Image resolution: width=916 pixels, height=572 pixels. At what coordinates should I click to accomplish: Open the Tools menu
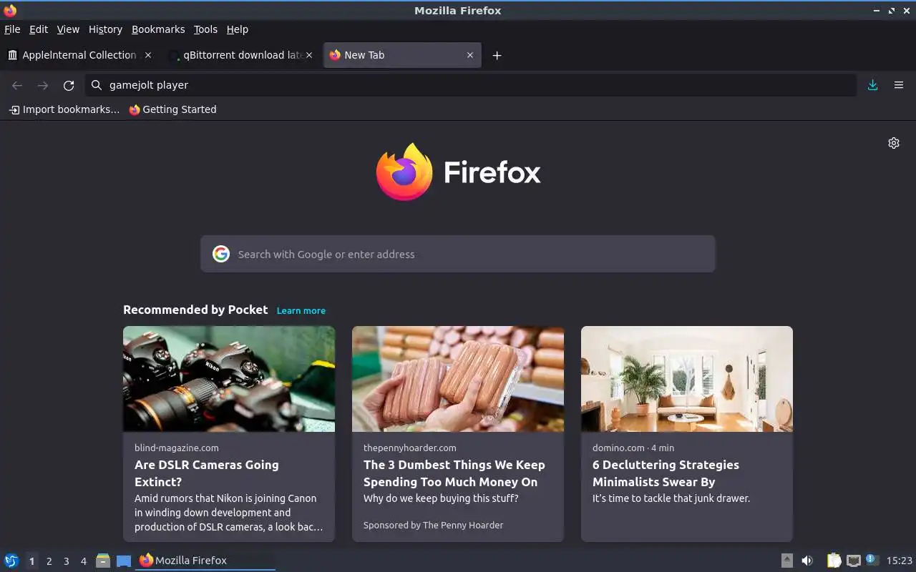tap(205, 29)
